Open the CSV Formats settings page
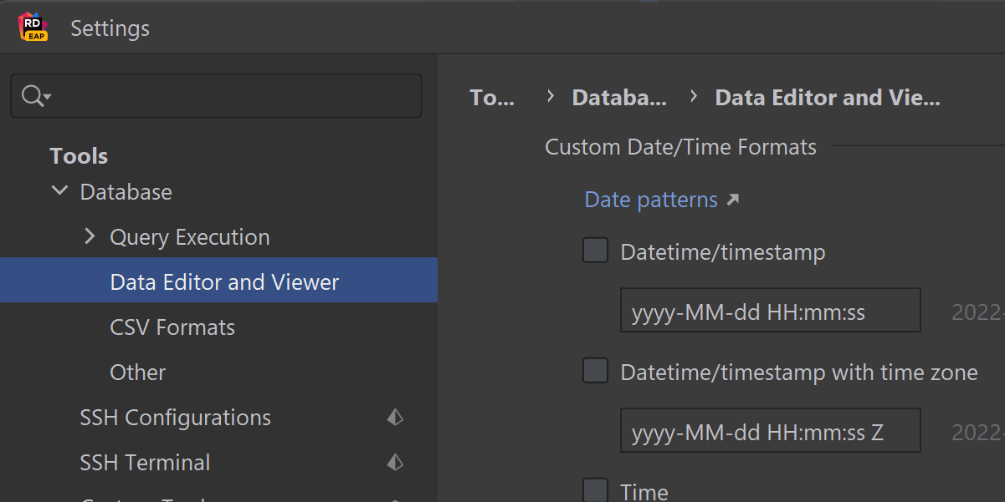Image resolution: width=1005 pixels, height=502 pixels. pyautogui.click(x=172, y=327)
